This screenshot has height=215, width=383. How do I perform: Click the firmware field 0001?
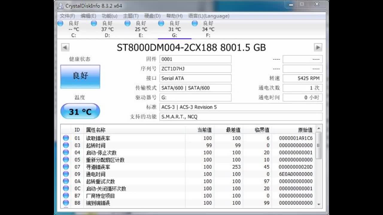click(x=195, y=59)
